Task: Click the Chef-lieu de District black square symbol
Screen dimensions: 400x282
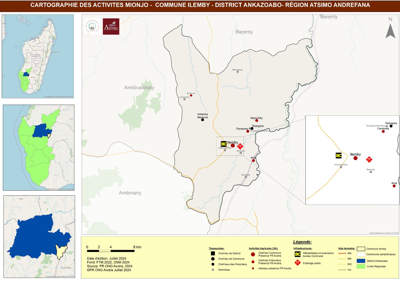Action: pyautogui.click(x=213, y=253)
